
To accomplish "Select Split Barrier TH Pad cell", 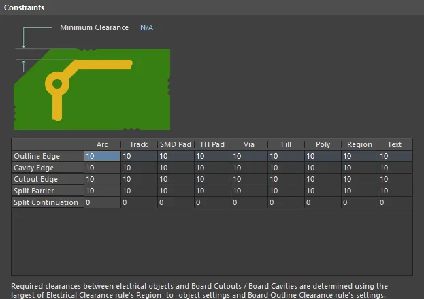I will click(x=212, y=191).
